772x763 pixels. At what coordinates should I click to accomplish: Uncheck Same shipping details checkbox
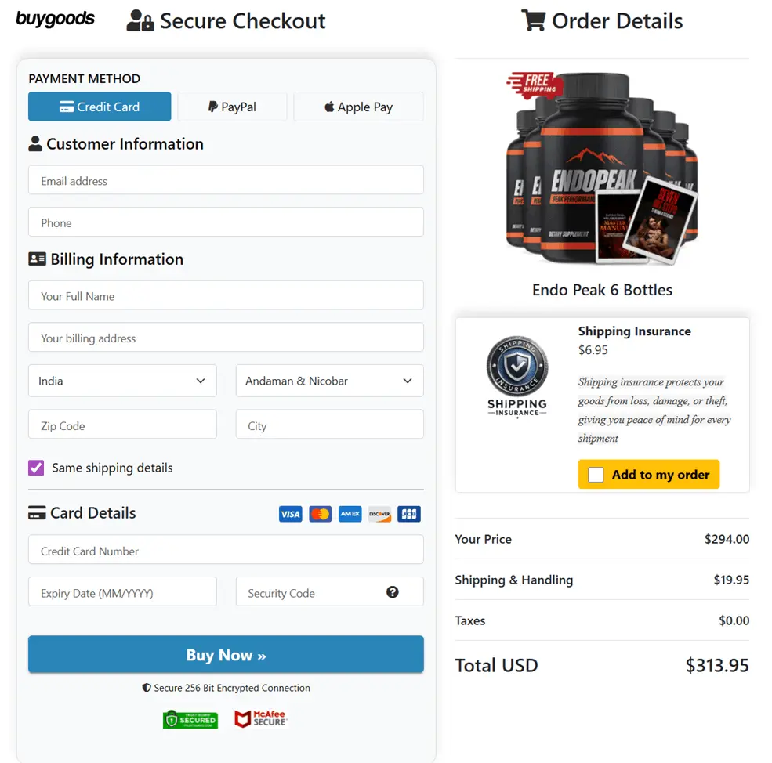(x=36, y=468)
